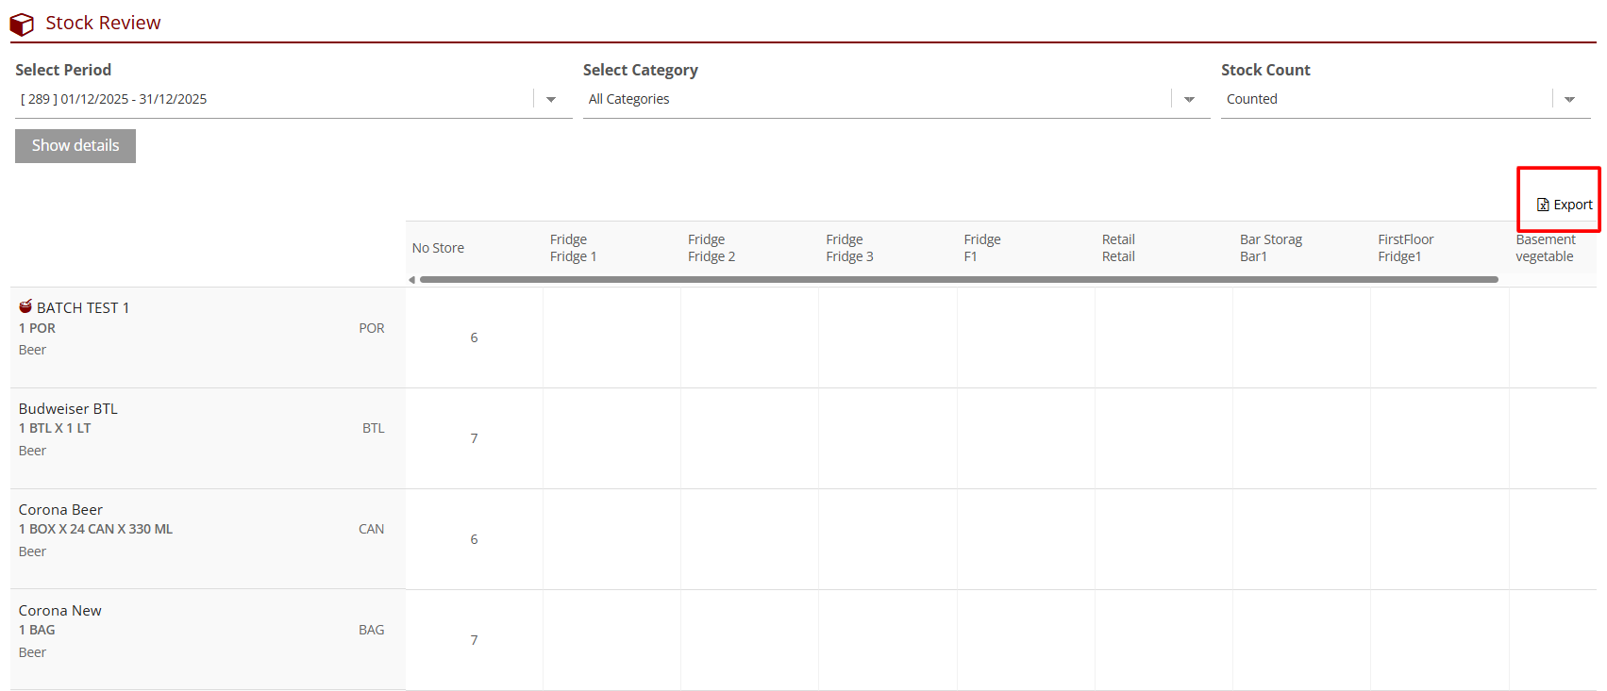Click the horizontal scrollbar under store headers
The width and height of the screenshot is (1607, 691).
[958, 280]
